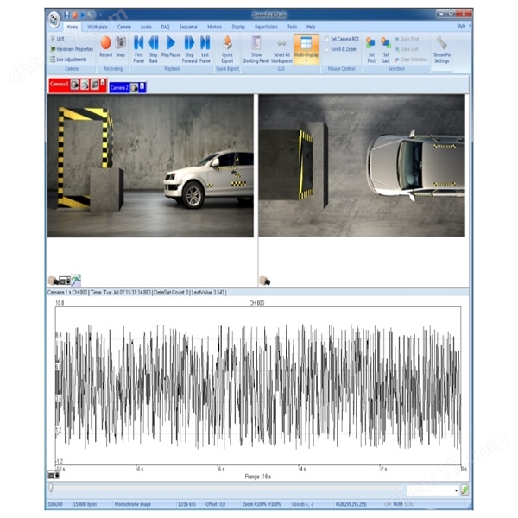518x518 pixels.
Task: Open Live Adjustments
Action: [68, 60]
